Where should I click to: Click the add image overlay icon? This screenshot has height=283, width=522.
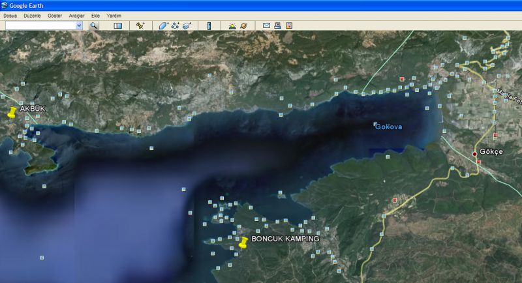187,25
